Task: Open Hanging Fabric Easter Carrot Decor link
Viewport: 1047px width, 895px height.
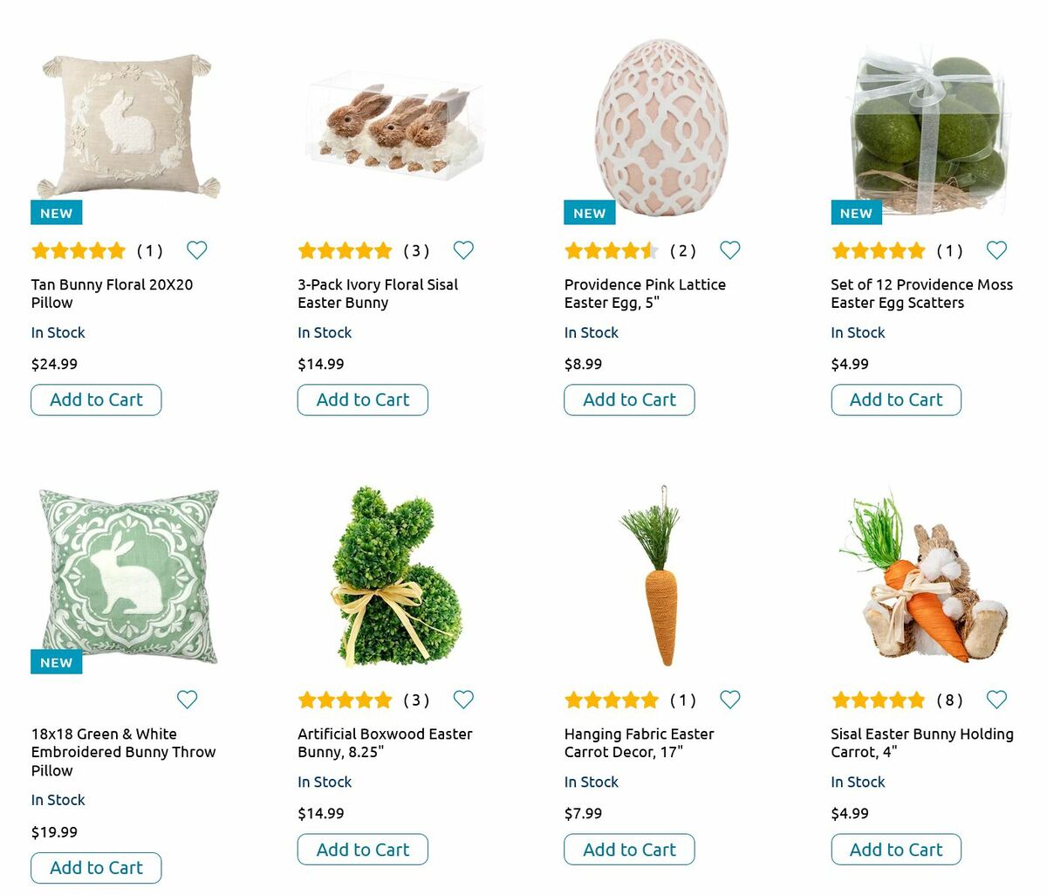Action: pyautogui.click(x=639, y=743)
